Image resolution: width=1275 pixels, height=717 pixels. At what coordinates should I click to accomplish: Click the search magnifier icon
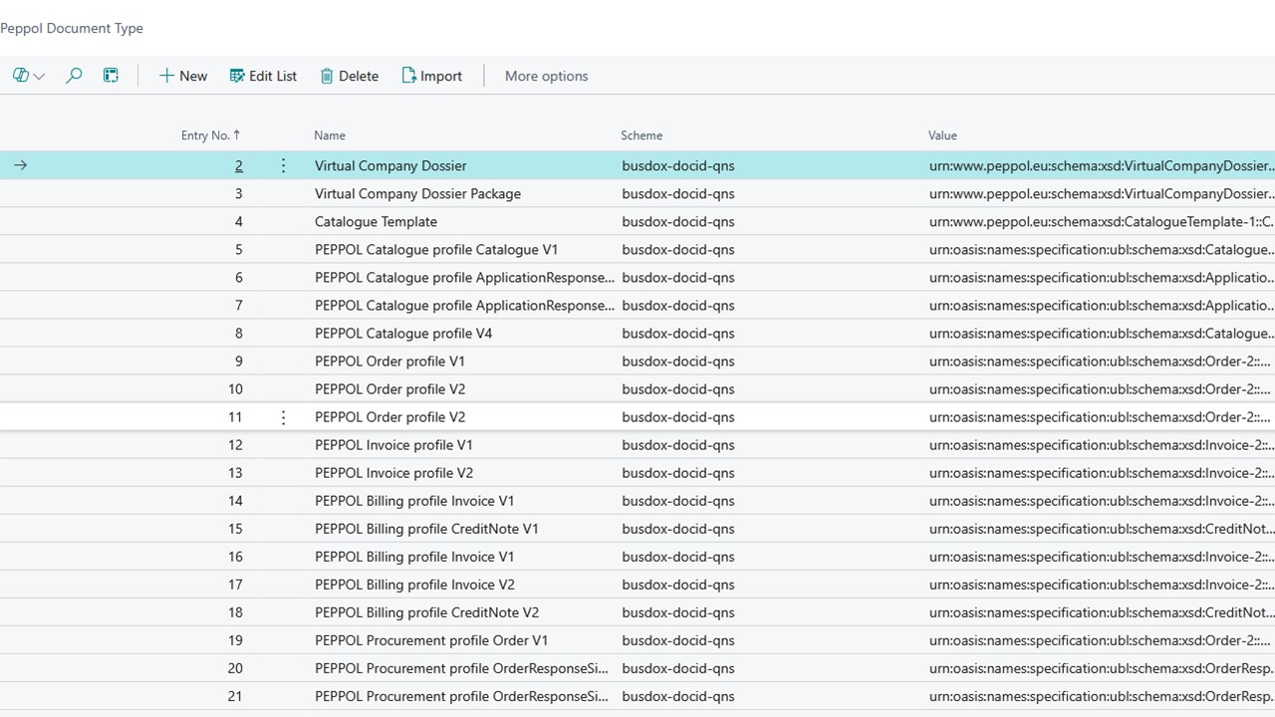click(x=74, y=76)
